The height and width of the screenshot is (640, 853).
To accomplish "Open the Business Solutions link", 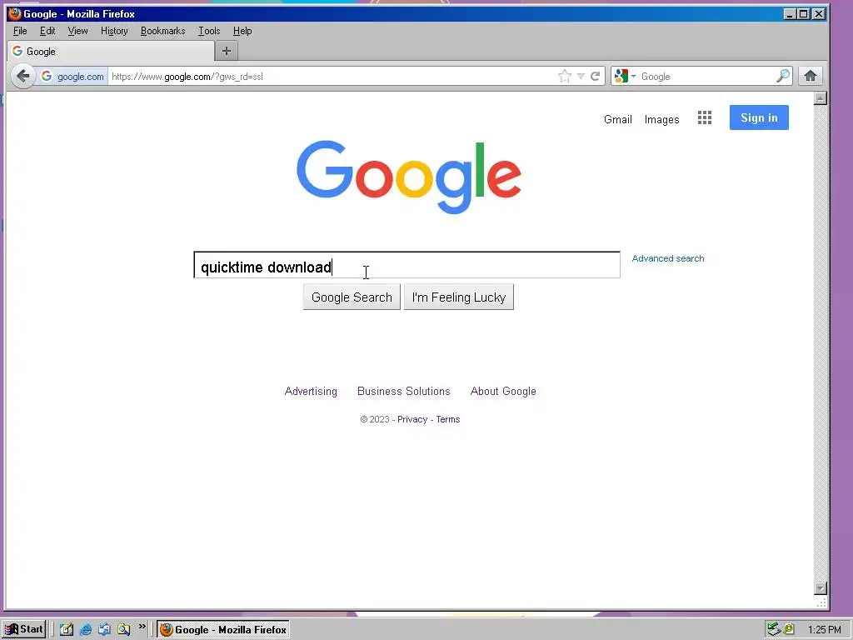I will point(404,392).
